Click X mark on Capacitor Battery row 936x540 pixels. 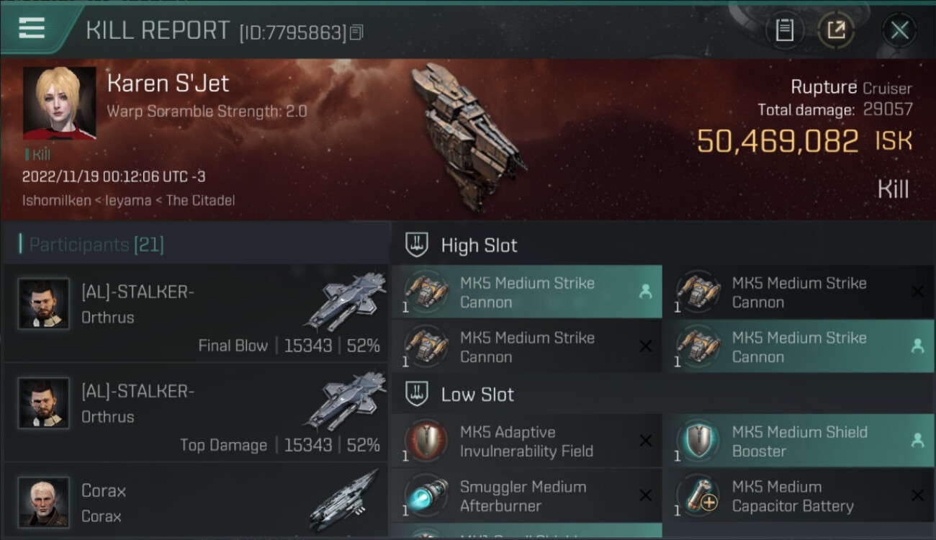click(917, 495)
